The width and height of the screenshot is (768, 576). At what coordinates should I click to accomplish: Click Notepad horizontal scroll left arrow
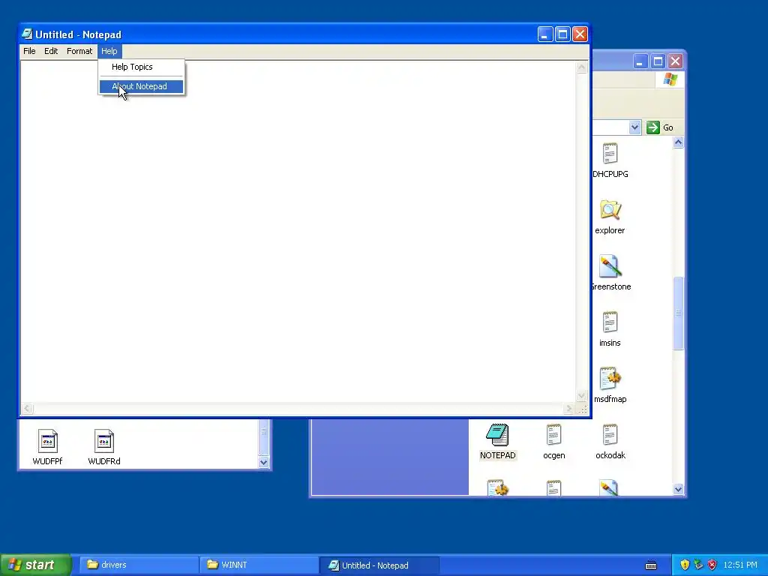click(x=28, y=409)
